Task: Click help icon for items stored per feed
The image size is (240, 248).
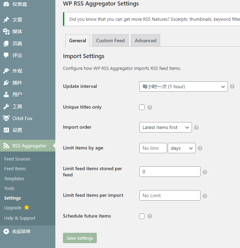Action: point(205,172)
